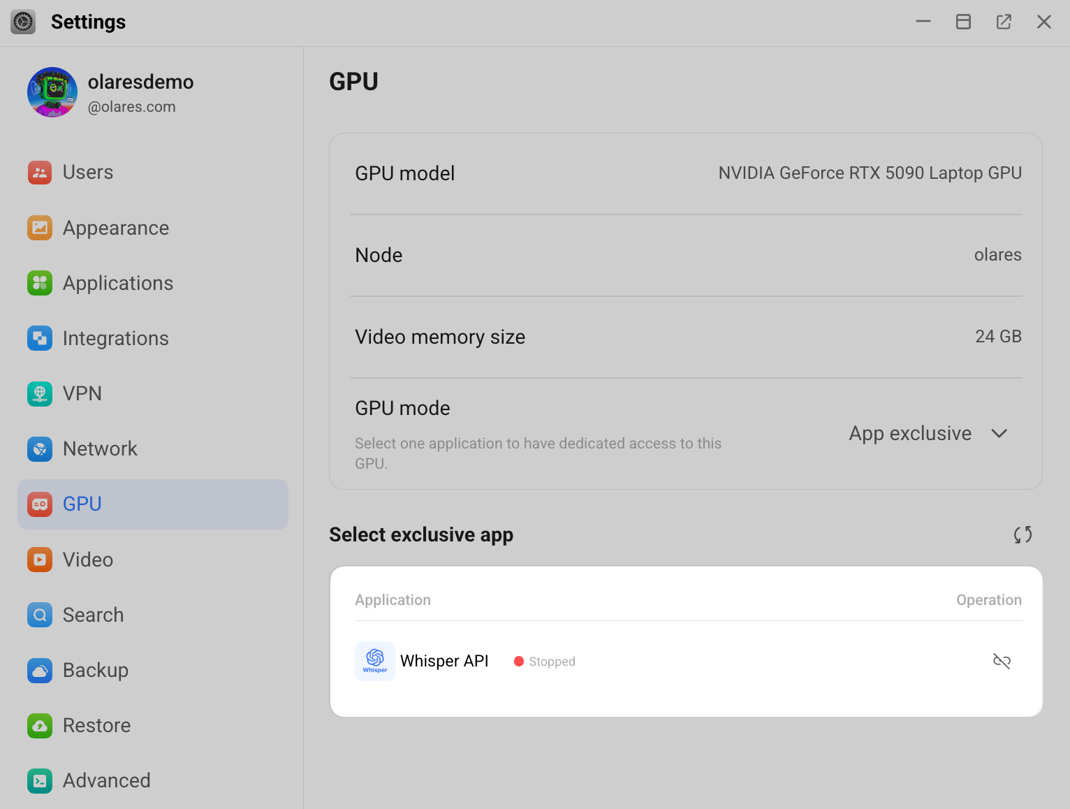Expand the App exclusive selector
This screenshot has height=809, width=1070.
(929, 433)
